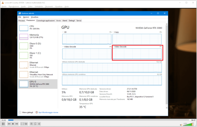This screenshot has height=127, width=197.
Task: Stop playback with the stop button
Action: click(13, 124)
